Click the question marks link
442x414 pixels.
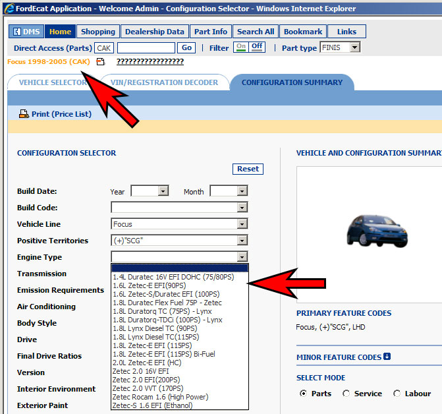[x=150, y=61]
